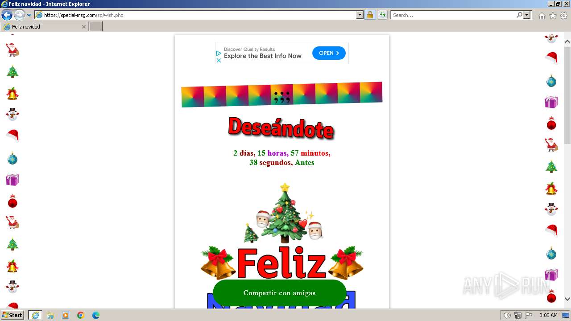
Task: Open the Windows Start menu
Action: pos(12,315)
